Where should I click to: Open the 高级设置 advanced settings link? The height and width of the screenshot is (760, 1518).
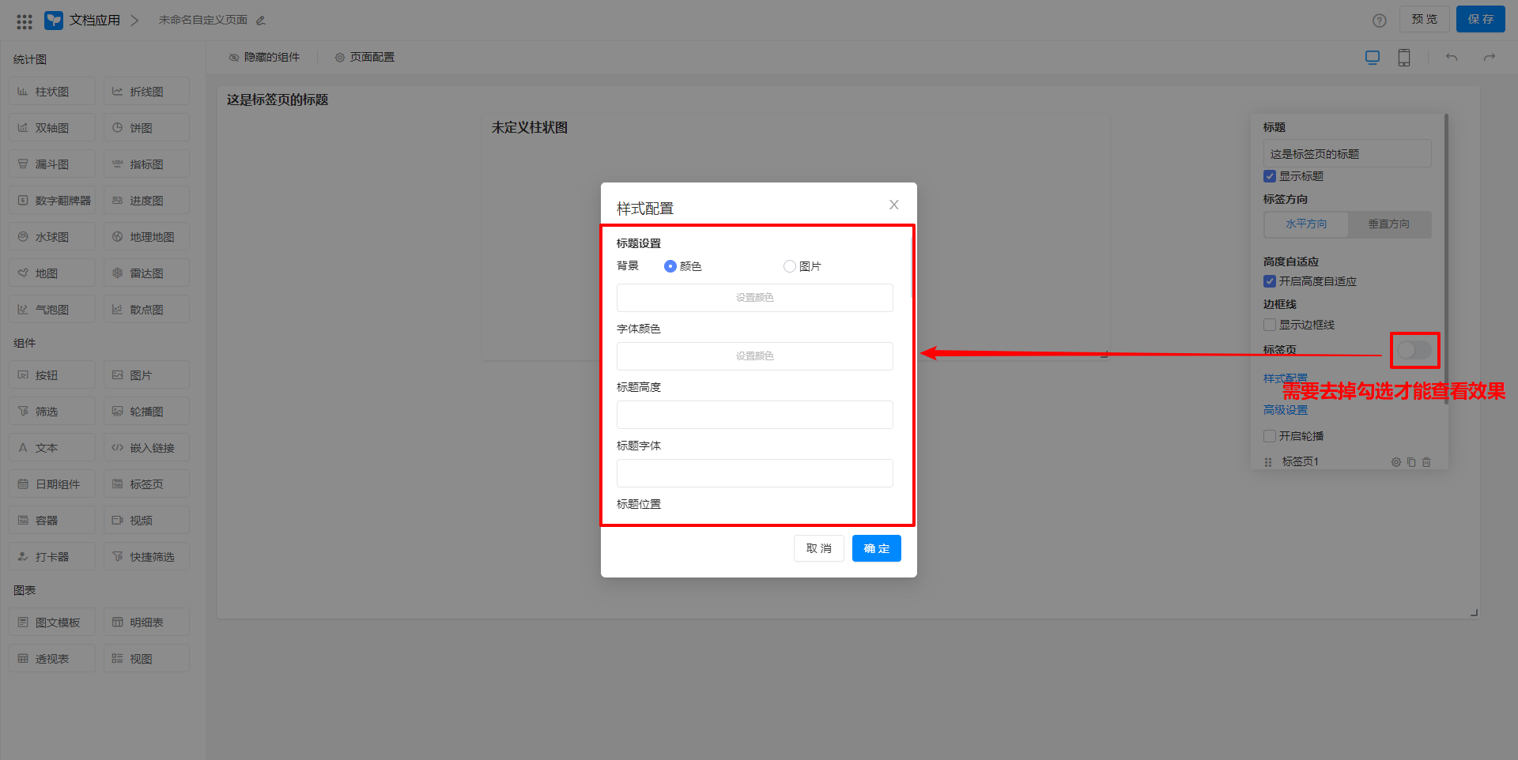[1286, 409]
